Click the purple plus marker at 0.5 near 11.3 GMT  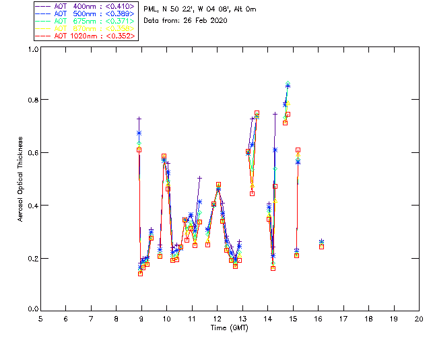199,179
